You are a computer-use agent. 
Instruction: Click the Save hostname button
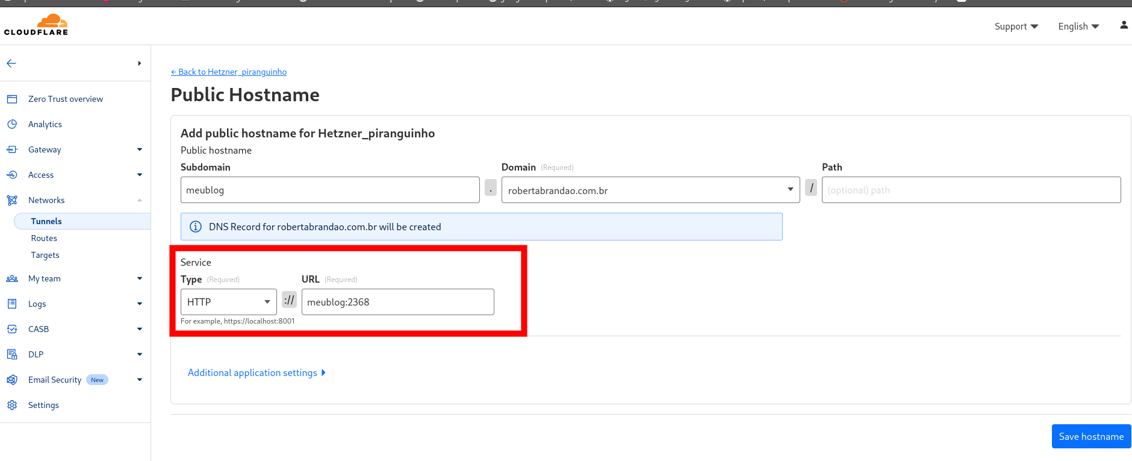point(1091,436)
